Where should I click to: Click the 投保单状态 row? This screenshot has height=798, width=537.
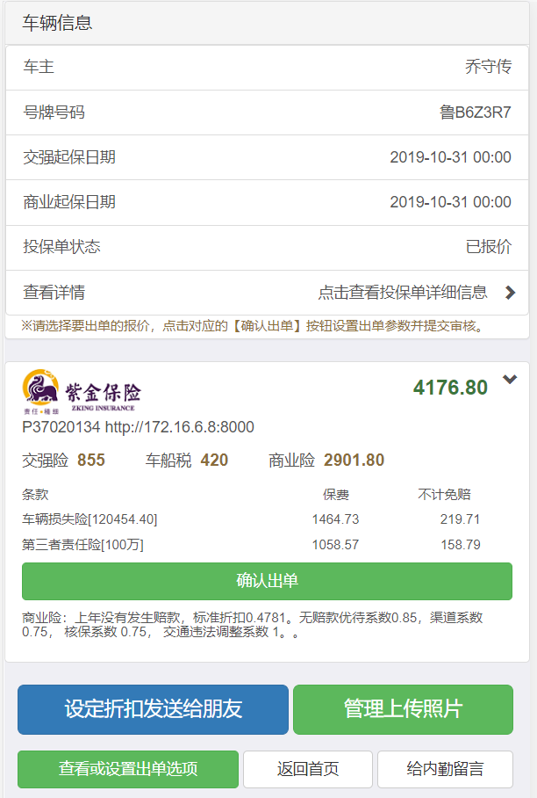click(268, 247)
